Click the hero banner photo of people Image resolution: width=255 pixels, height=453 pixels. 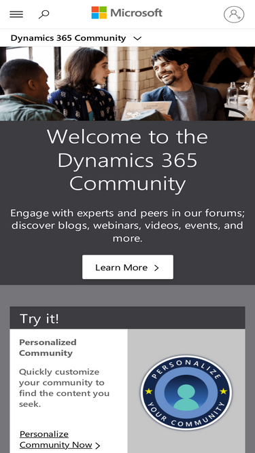128,84
